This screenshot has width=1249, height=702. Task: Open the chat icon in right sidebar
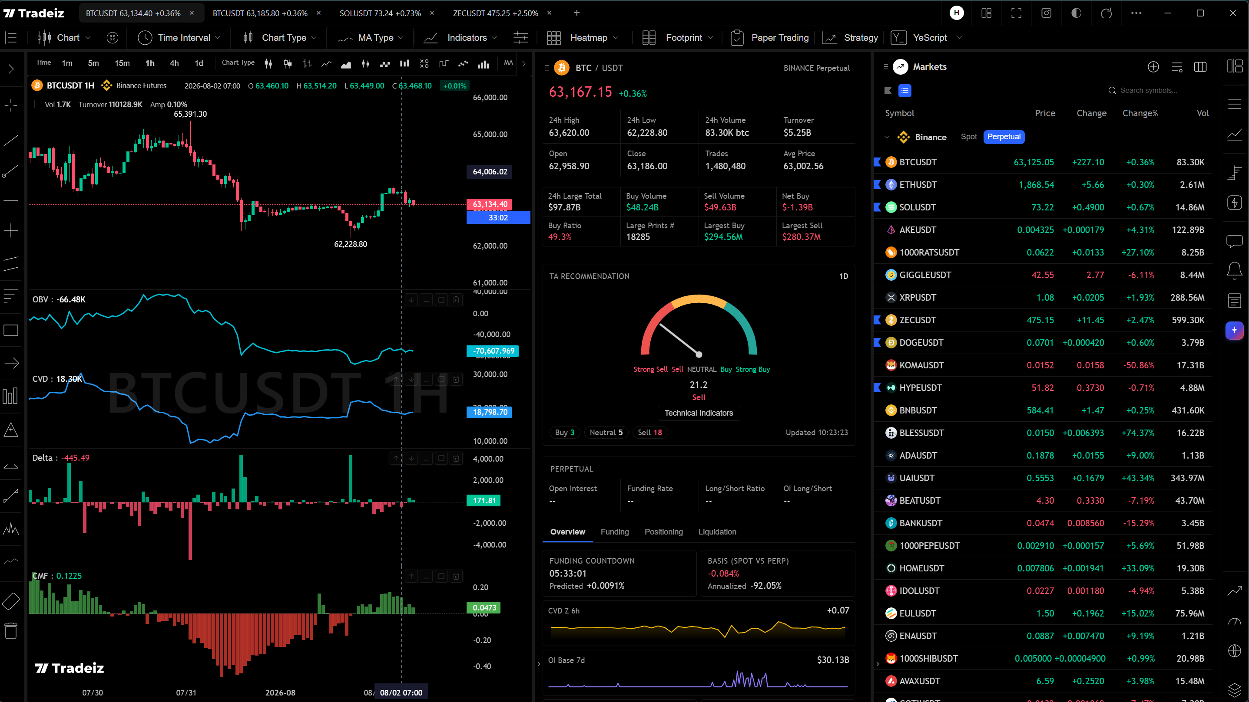point(1235,241)
